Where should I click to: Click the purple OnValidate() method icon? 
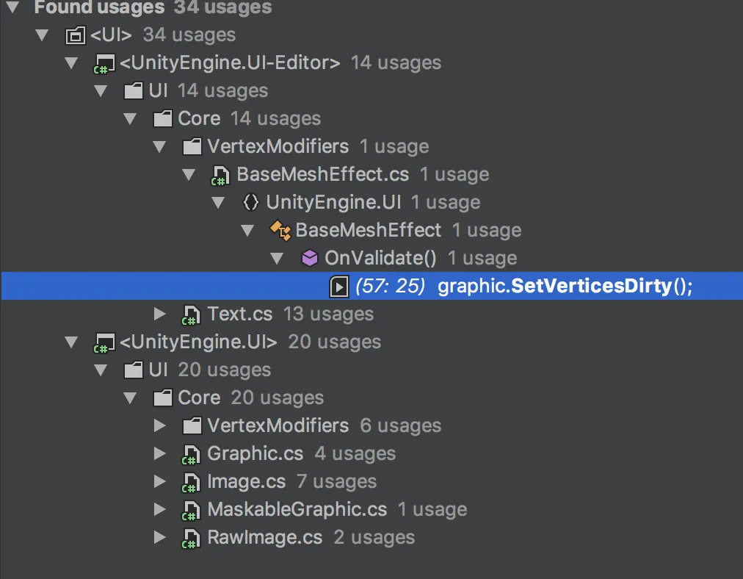[x=309, y=259]
